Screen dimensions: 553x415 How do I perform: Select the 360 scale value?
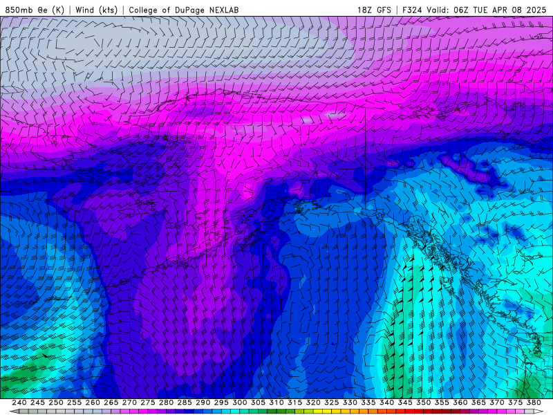tap(460, 403)
